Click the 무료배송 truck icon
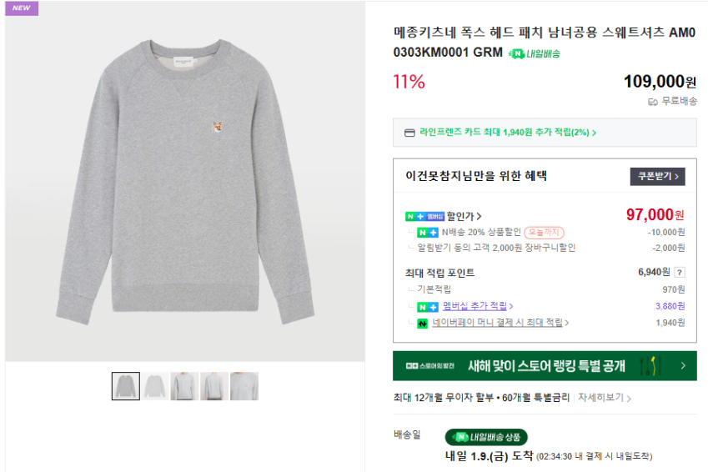Screen dimensions: 708x472 click(x=653, y=102)
